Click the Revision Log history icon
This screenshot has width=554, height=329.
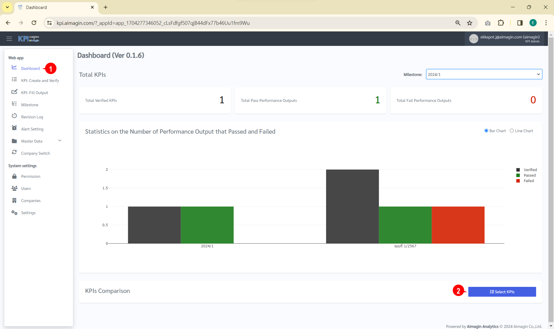pyautogui.click(x=14, y=116)
